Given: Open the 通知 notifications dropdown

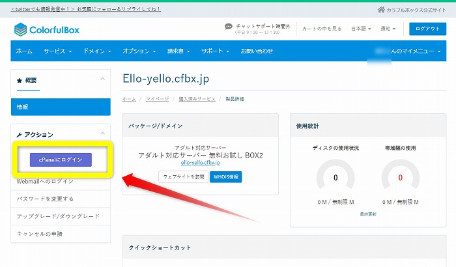Looking at the screenshot, I should point(390,29).
